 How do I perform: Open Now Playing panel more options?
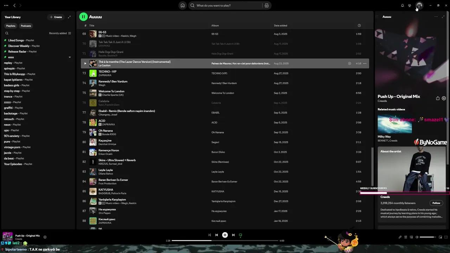[x=436, y=17]
